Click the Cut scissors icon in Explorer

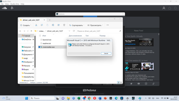point(36,25)
